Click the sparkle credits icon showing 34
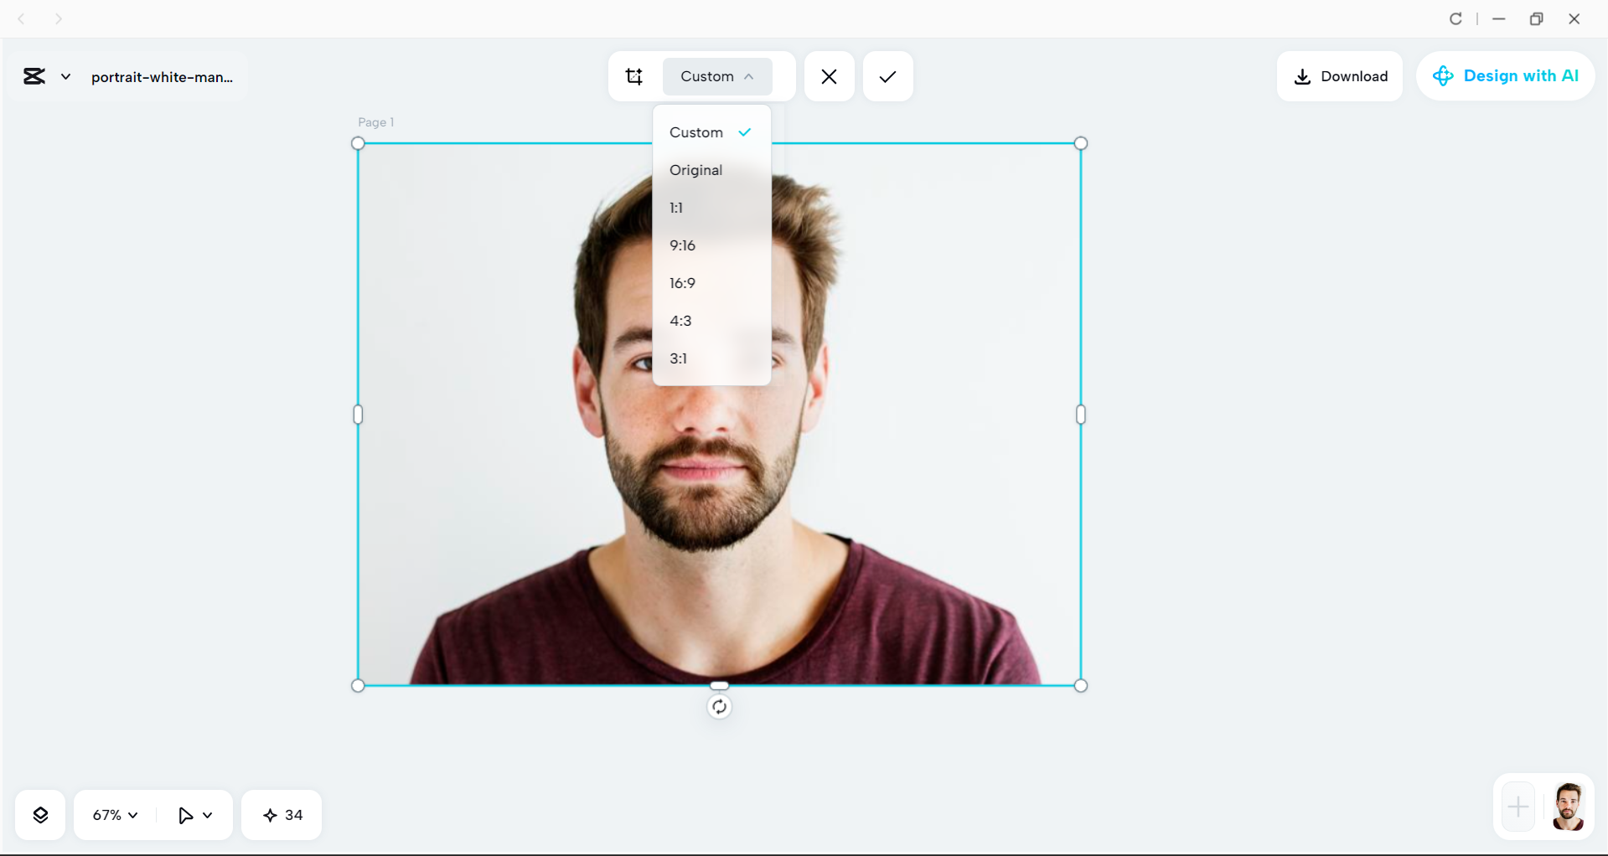Screen dimensions: 1608x856 tap(281, 814)
